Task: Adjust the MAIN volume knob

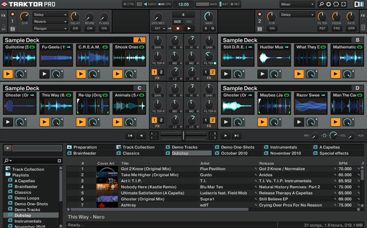Action: 209,16
